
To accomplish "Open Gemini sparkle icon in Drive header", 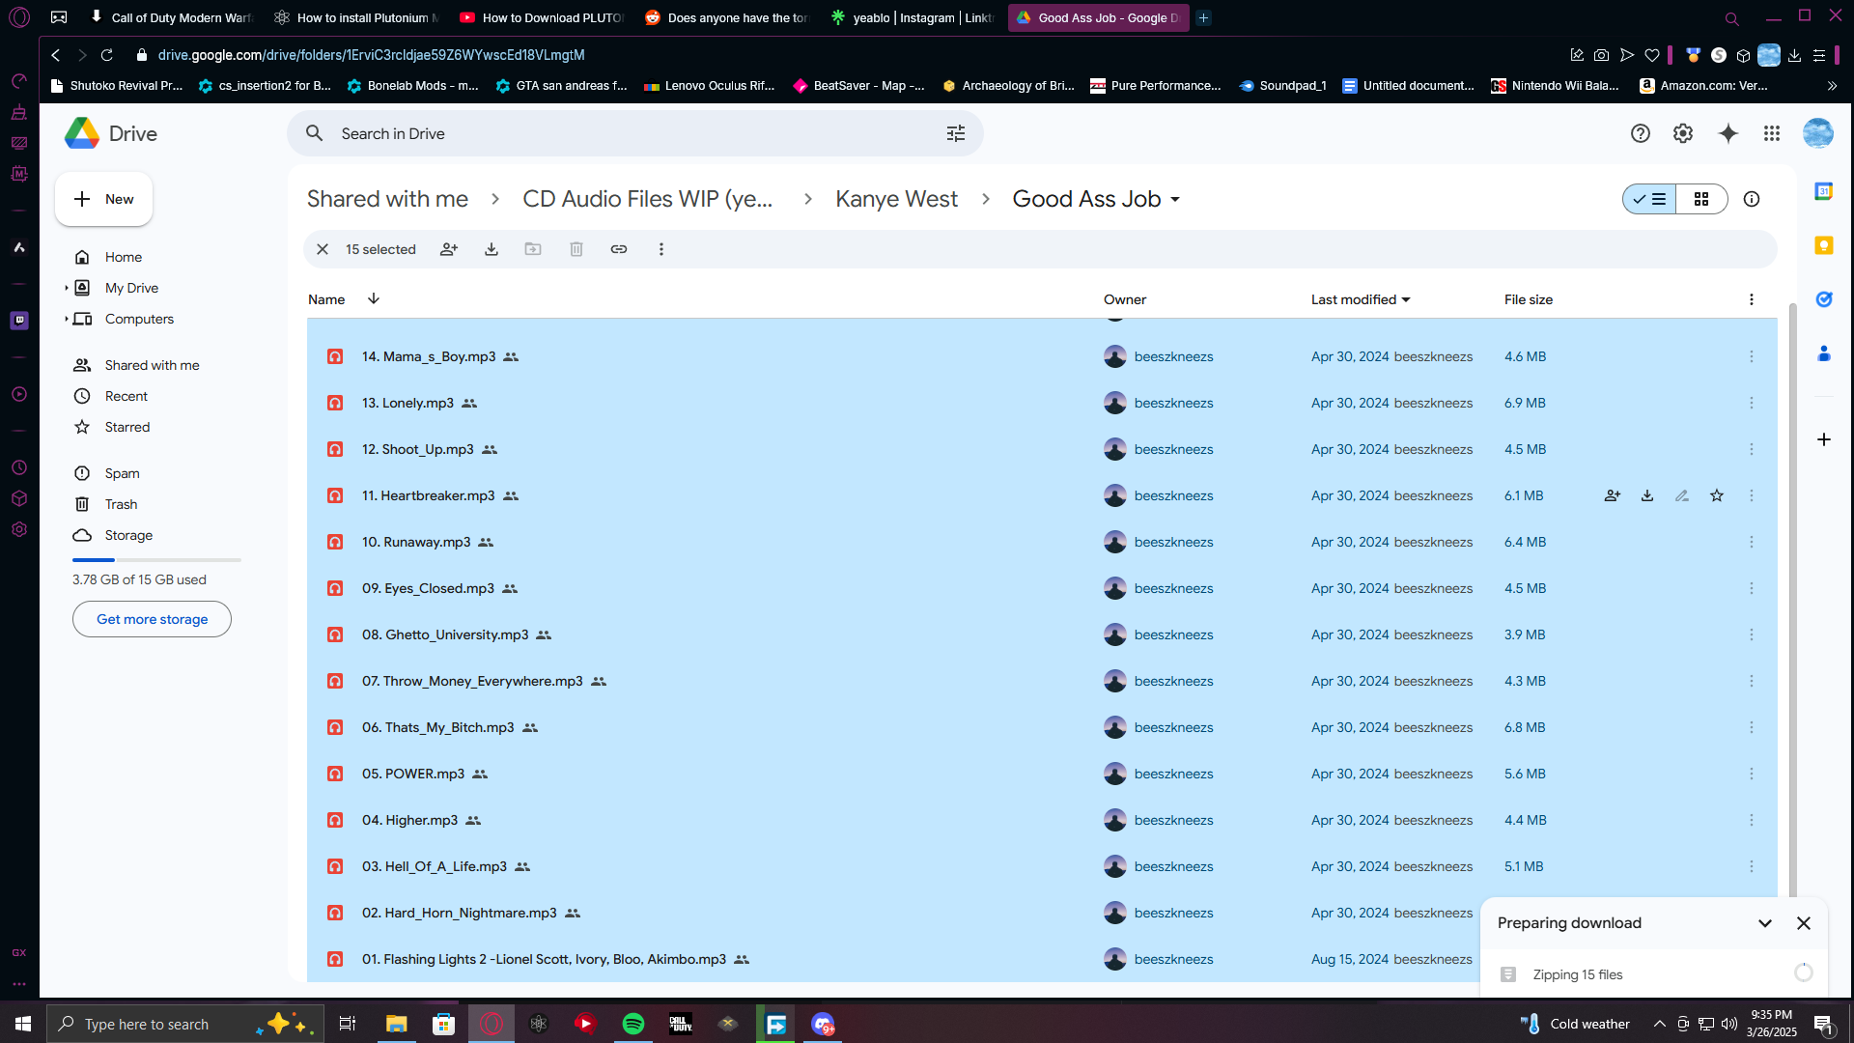I will click(x=1728, y=133).
